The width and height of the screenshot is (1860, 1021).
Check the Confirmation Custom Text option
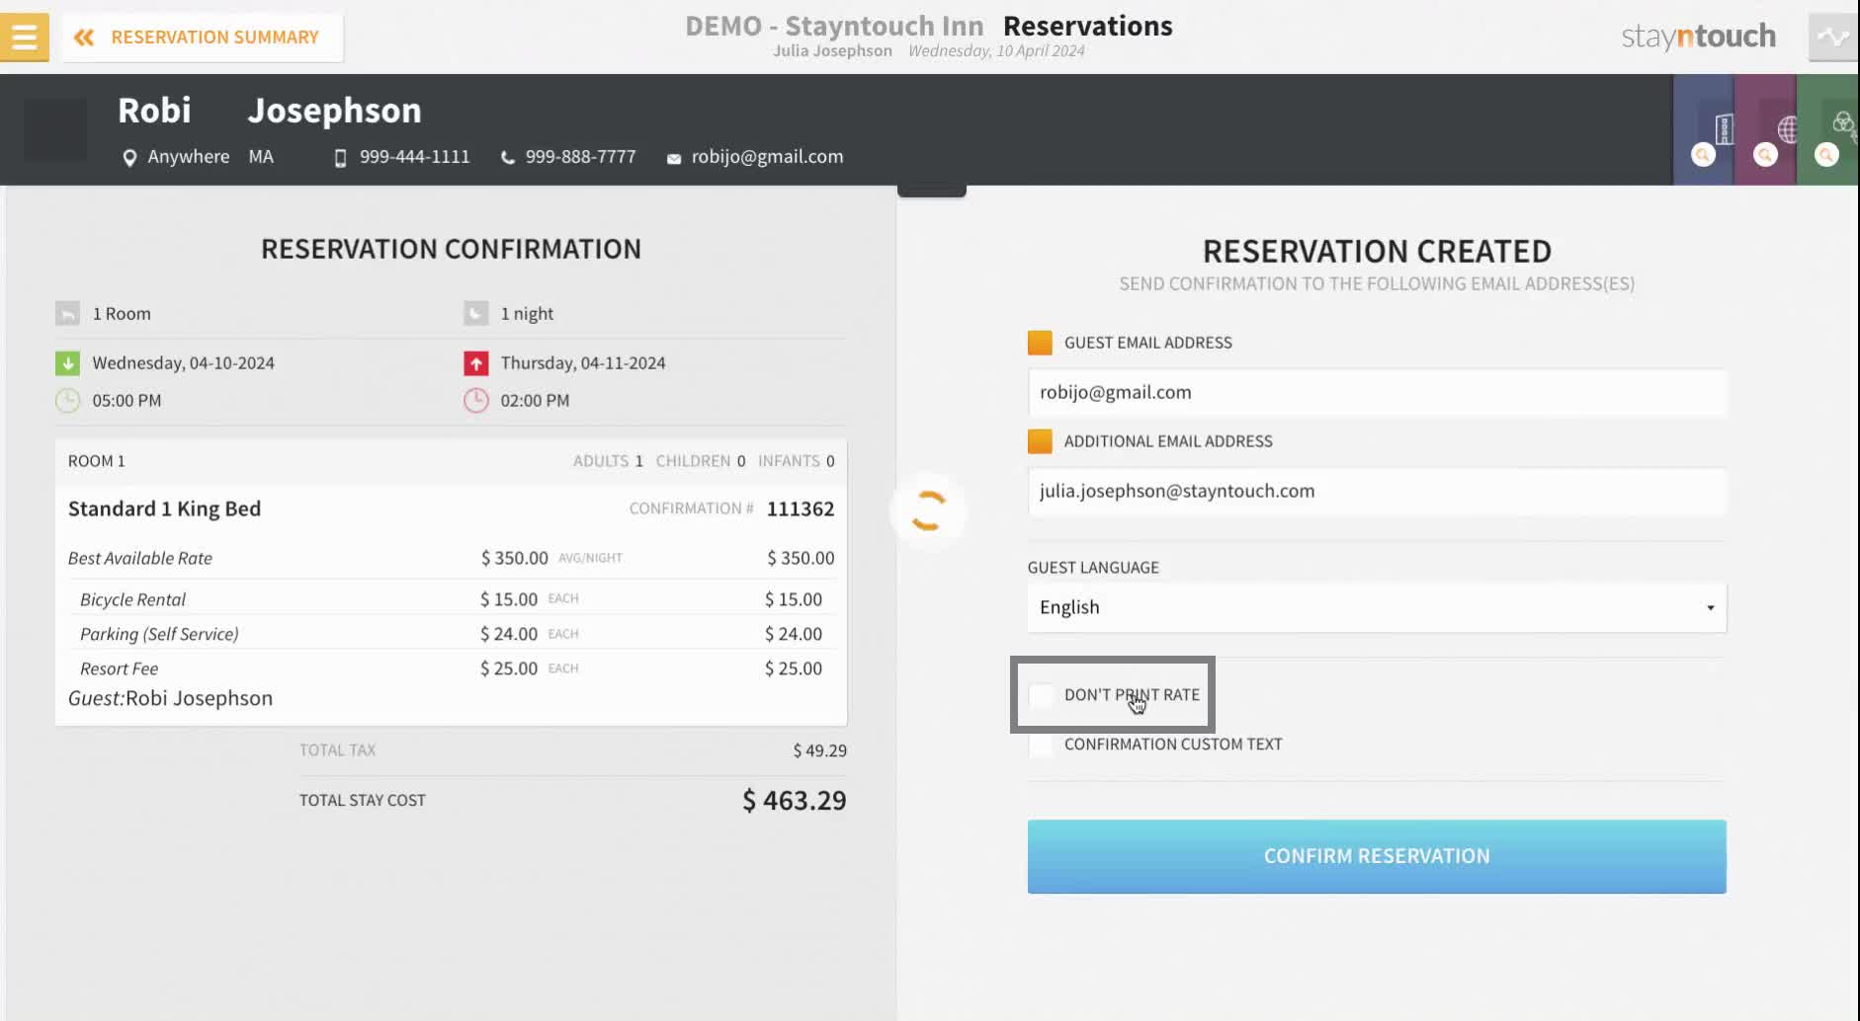pyautogui.click(x=1041, y=745)
